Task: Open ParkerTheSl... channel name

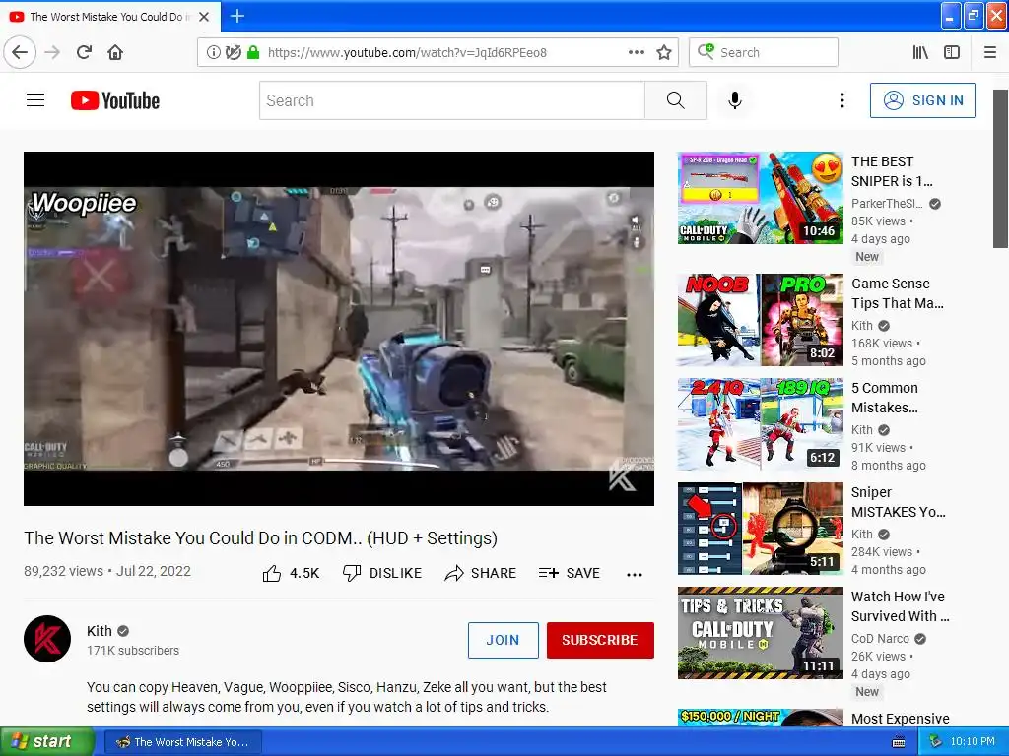Action: (x=887, y=203)
